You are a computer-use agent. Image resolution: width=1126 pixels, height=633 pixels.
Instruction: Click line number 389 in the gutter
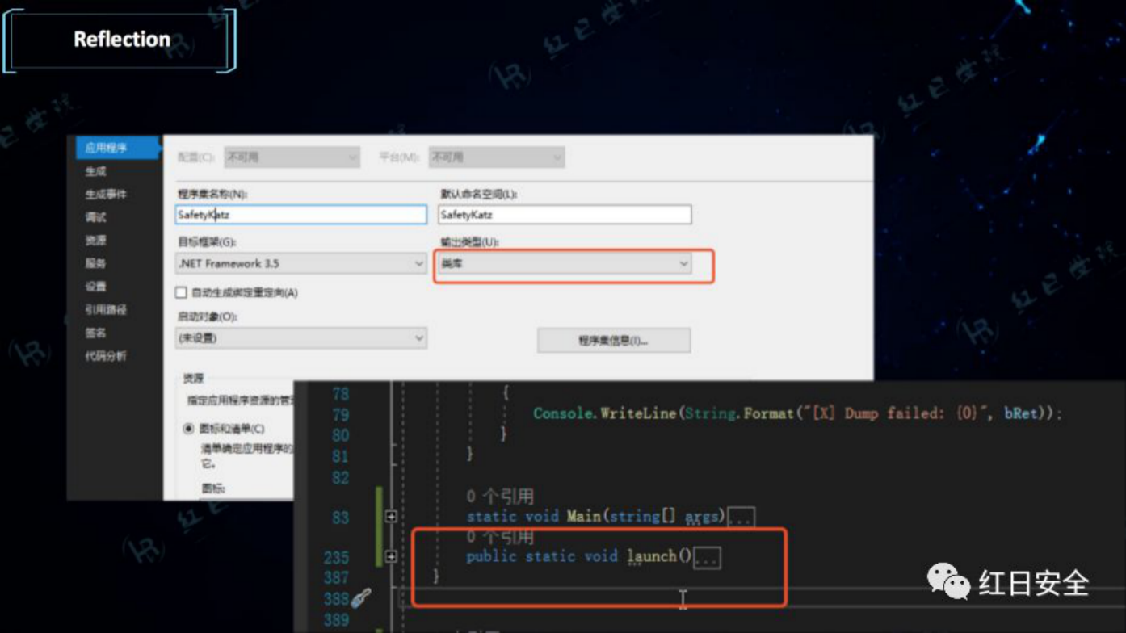(336, 620)
